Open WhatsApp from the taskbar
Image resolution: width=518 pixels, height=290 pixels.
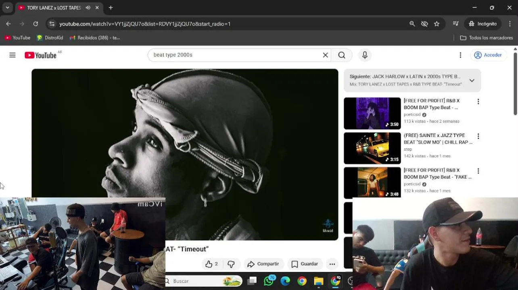click(x=269, y=281)
